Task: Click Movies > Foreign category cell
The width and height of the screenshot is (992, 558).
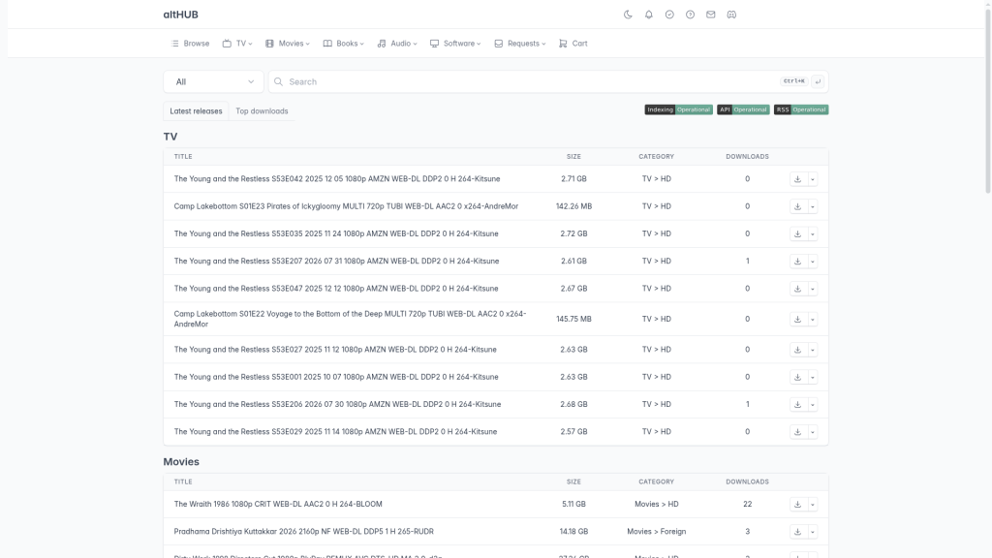Action: 656,532
